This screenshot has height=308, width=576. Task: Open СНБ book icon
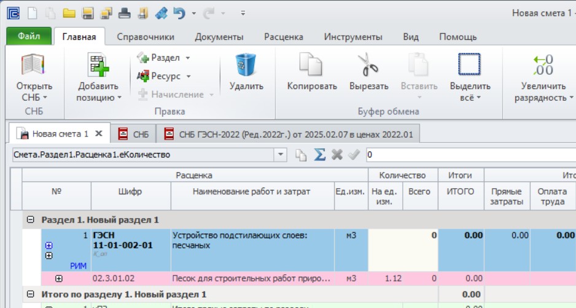[33, 65]
